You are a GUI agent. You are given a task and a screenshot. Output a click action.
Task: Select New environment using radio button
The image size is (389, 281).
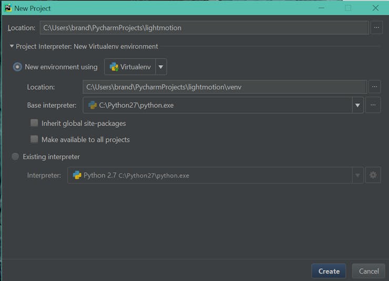click(17, 67)
